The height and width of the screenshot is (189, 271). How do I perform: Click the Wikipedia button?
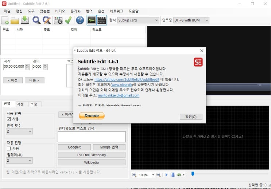pyautogui.click(x=92, y=162)
